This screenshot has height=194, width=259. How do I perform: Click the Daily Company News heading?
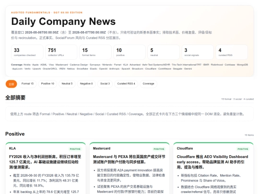[63, 22]
